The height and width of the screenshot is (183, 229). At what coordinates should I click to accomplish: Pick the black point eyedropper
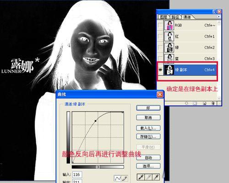tap(141, 177)
